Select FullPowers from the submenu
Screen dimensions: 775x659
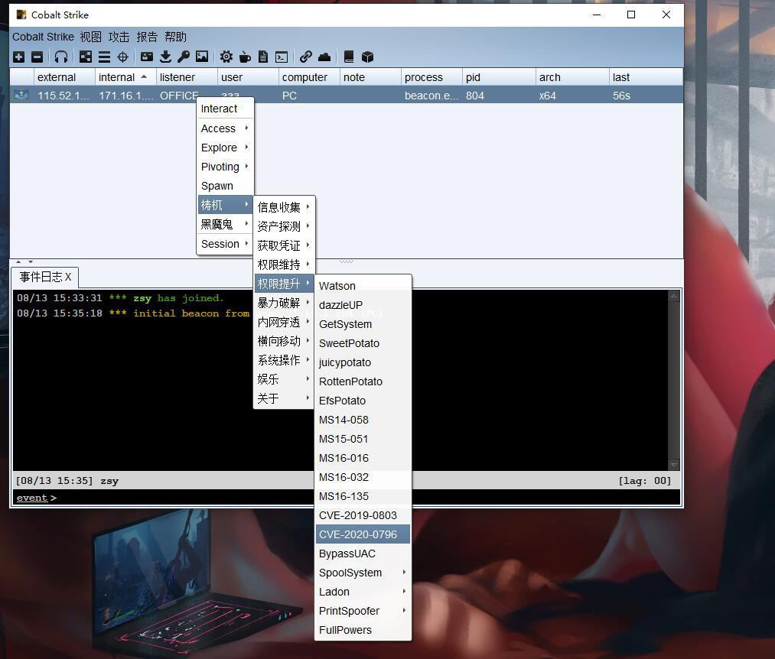point(363,631)
